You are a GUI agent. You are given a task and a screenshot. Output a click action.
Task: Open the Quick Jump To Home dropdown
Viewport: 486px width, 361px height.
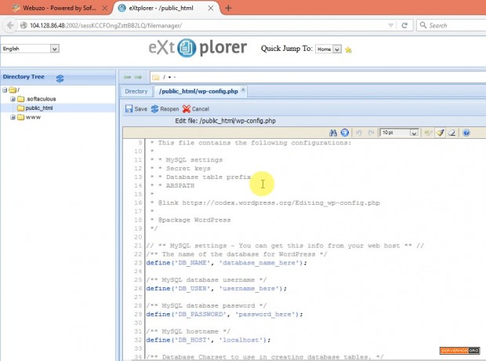coord(328,49)
